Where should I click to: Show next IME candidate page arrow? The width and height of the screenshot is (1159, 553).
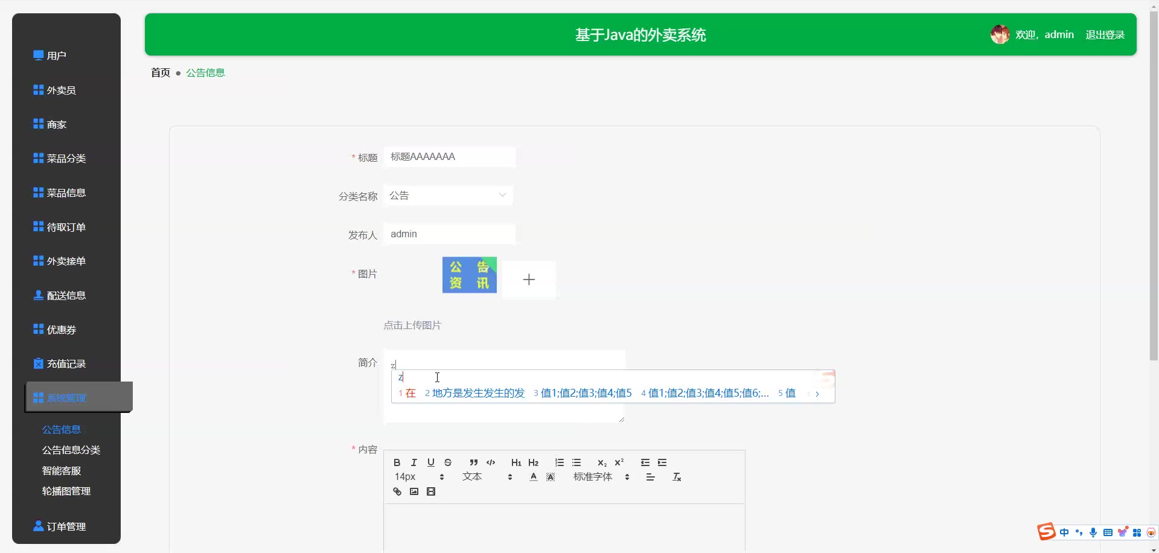point(817,394)
